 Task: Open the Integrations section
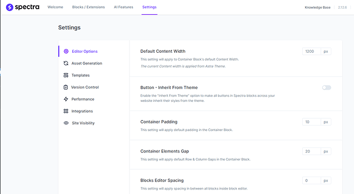coord(82,111)
